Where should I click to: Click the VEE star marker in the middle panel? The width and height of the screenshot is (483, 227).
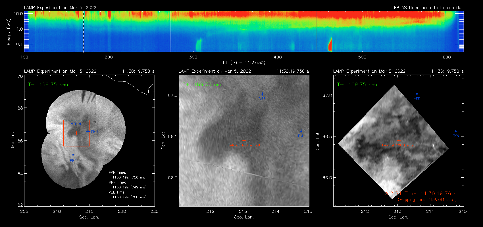pos(262,94)
